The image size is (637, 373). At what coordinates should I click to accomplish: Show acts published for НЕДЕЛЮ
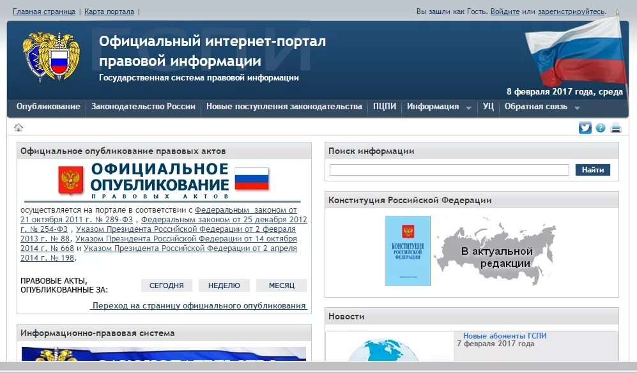click(224, 285)
